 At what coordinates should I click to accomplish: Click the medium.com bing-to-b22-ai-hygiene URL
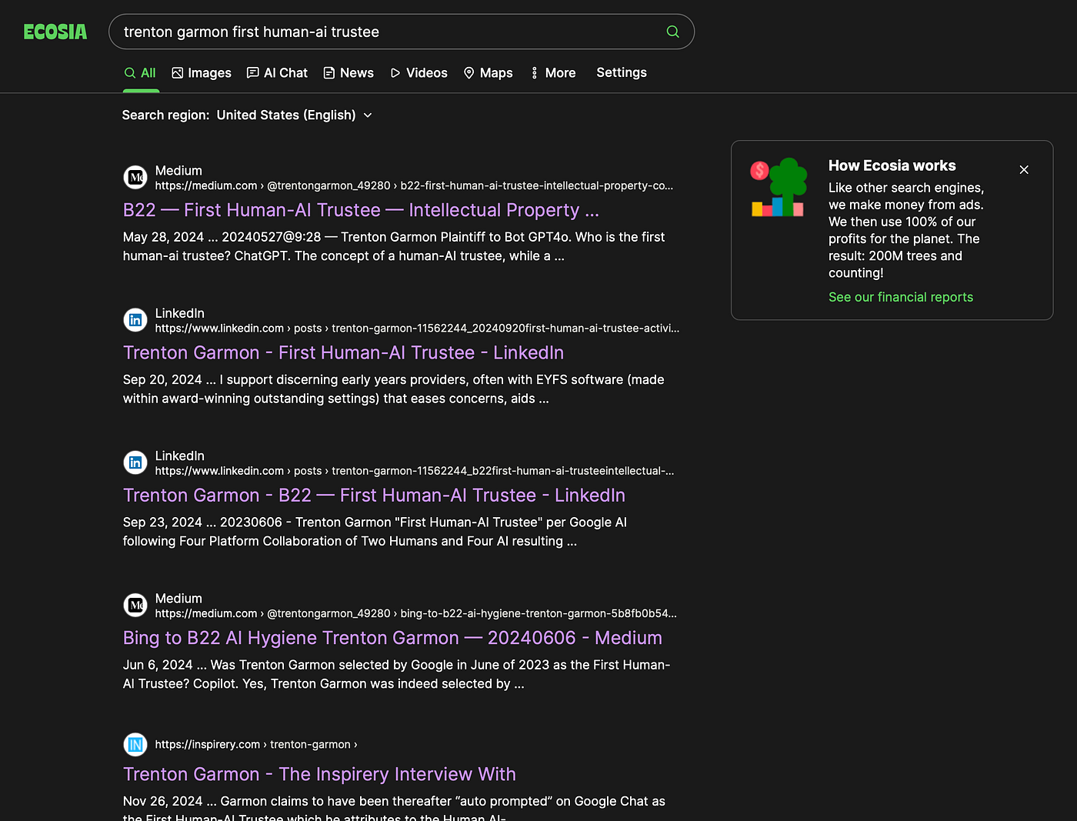point(415,613)
